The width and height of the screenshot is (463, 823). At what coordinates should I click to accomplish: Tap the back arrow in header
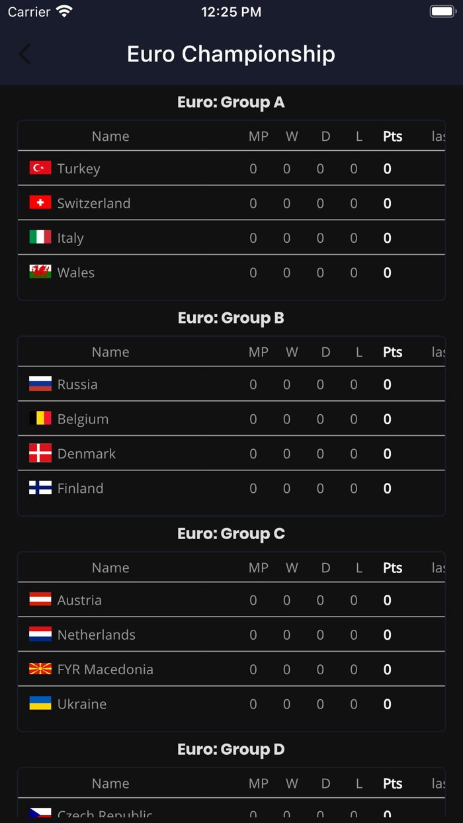tap(25, 54)
